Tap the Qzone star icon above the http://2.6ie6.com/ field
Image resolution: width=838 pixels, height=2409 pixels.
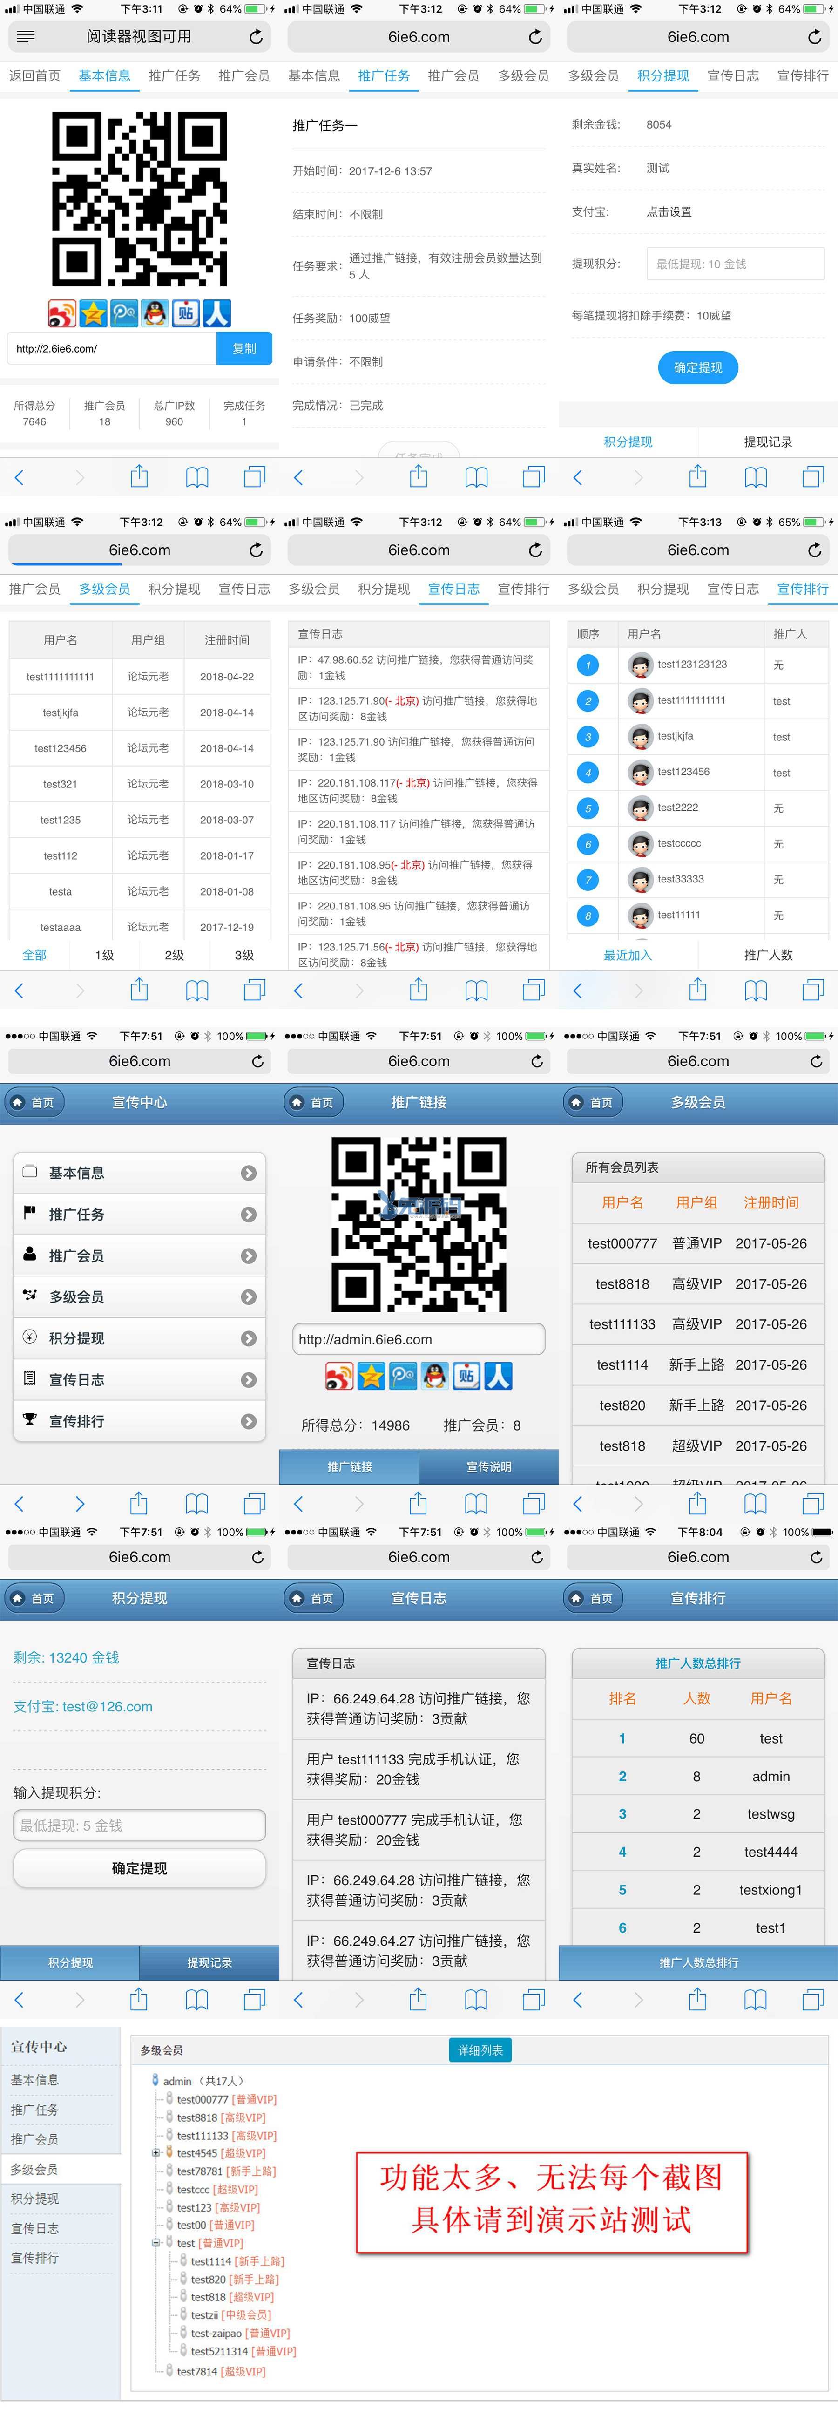(x=93, y=313)
